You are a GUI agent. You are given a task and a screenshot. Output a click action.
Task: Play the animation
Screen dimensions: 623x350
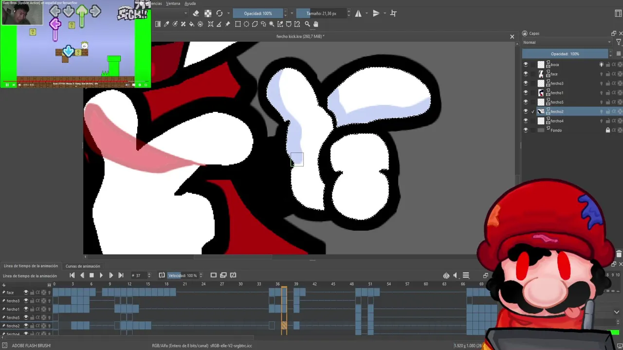101,276
